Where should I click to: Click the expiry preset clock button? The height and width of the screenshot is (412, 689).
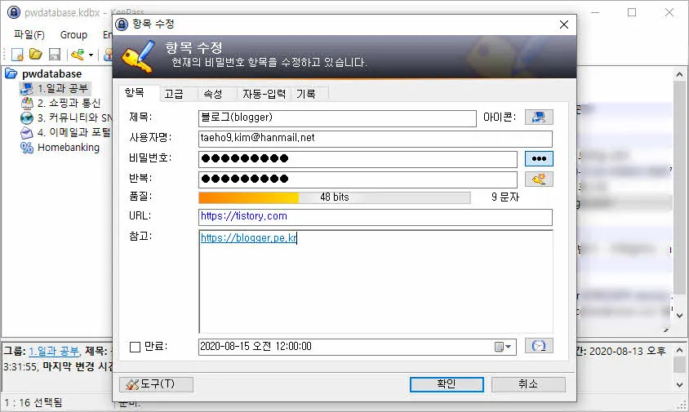tap(539, 346)
